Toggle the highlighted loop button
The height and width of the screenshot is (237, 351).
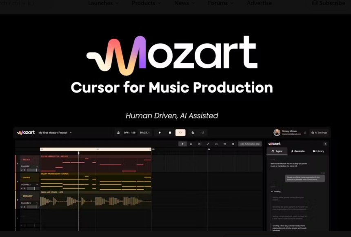[180, 133]
